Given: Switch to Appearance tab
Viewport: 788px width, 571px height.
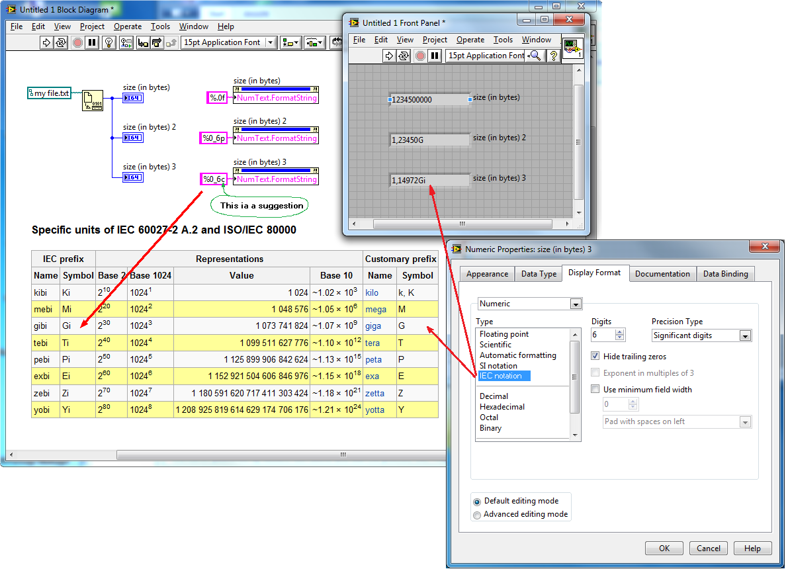Looking at the screenshot, I should point(487,274).
